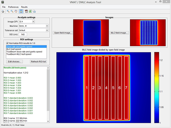The height and width of the screenshot is (128, 171).
Task: Open the File menu
Action: (x=4, y=7)
